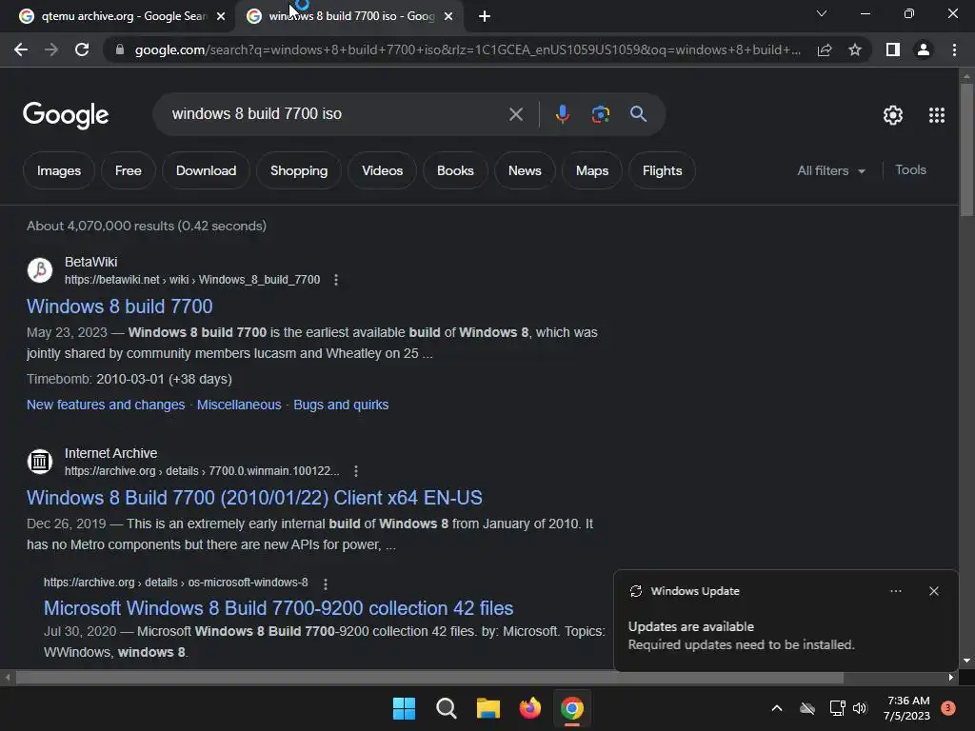Open more options for the BetaWiki result
Screen dimensions: 975x731
336,280
